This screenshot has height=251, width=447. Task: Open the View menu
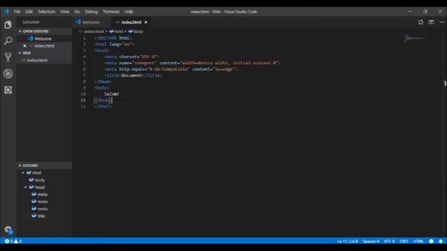click(65, 12)
